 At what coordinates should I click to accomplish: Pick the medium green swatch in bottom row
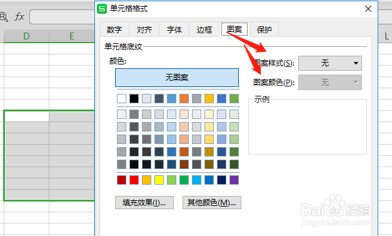pyautogui.click(x=184, y=180)
